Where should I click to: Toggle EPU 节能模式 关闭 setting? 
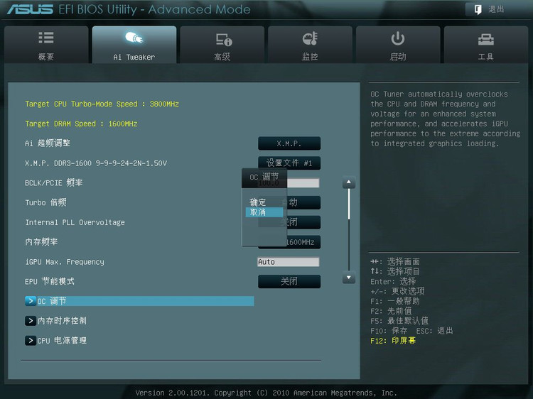point(289,282)
